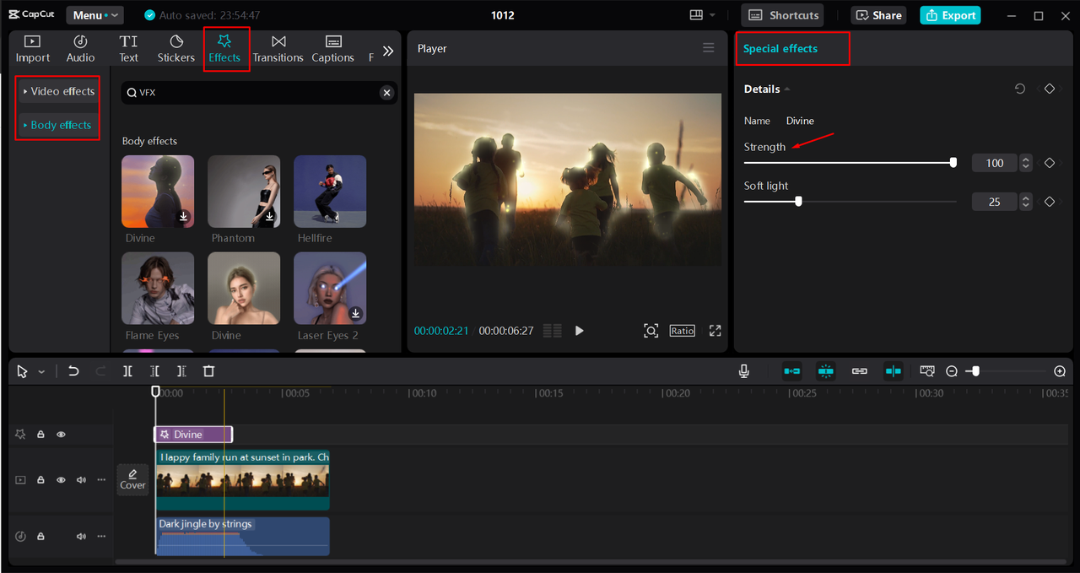
Task: Show more tabs with double chevron
Action: click(388, 51)
